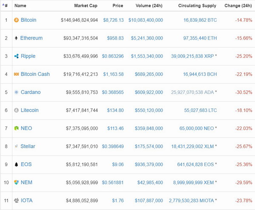Open the Bitcoin Cash name link
Image resolution: width=255 pixels, height=210 pixels.
(x=35, y=74)
